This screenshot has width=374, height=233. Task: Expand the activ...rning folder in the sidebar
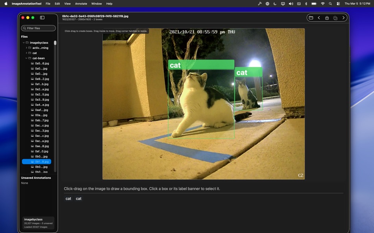tap(26, 47)
